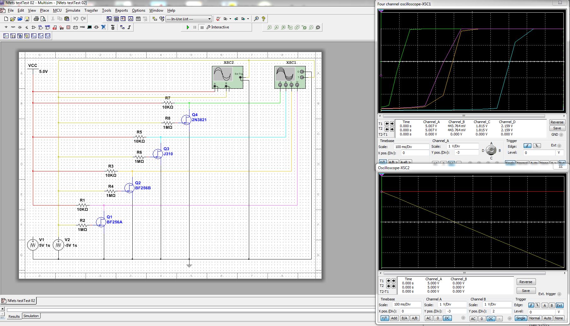Viewport: 570px width, 326px height.
Task: Click Save in Oscilloscope-XSC2
Action: [x=526, y=291]
